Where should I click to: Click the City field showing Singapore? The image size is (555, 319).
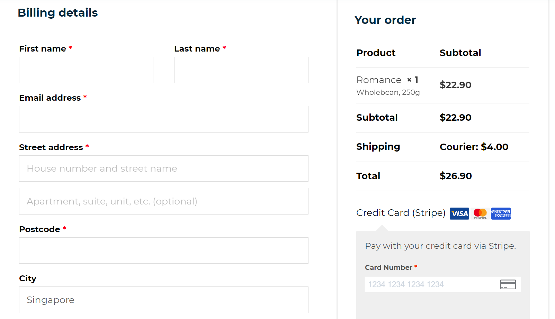pyautogui.click(x=164, y=300)
